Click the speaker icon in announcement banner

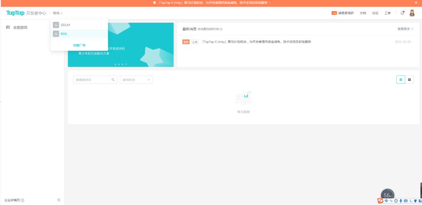pyautogui.click(x=154, y=3)
